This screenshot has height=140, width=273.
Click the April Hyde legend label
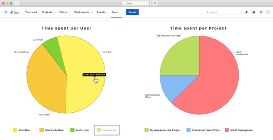[82, 130]
